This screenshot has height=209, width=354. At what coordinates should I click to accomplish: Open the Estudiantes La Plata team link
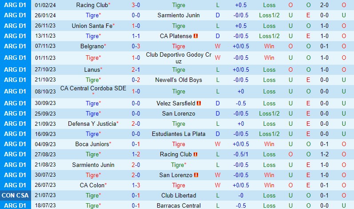point(179,134)
